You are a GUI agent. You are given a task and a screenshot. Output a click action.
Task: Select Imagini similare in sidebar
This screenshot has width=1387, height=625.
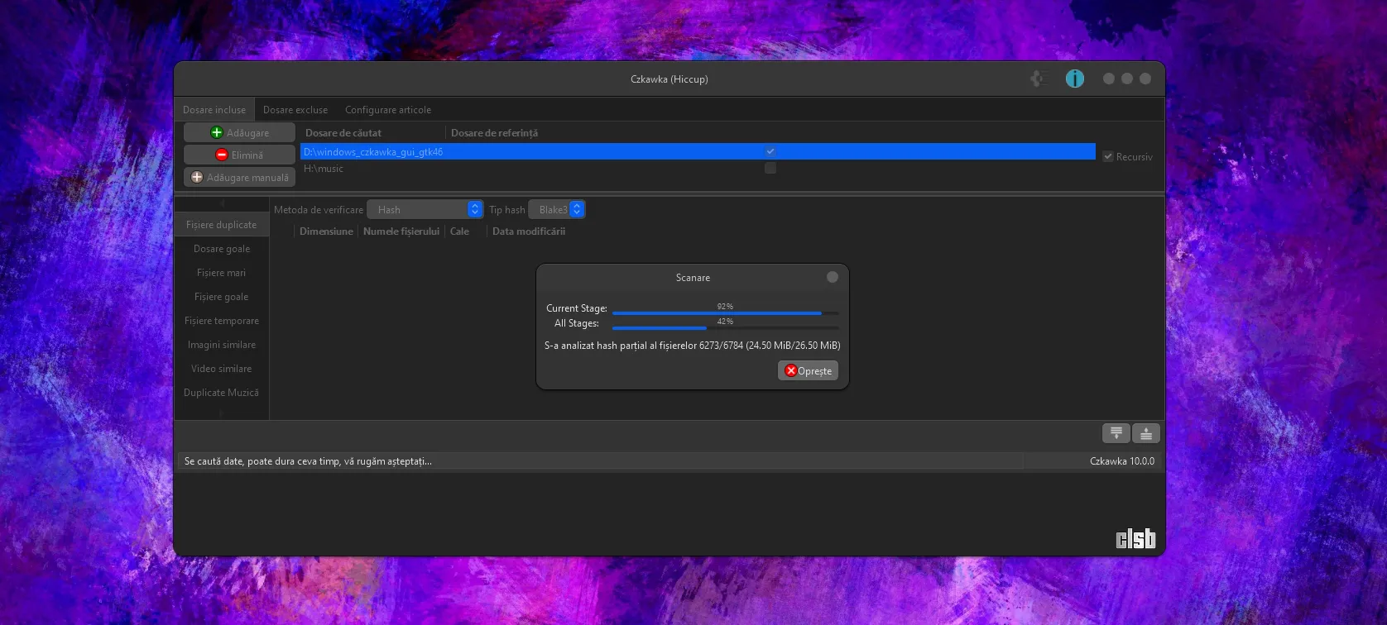tap(222, 345)
